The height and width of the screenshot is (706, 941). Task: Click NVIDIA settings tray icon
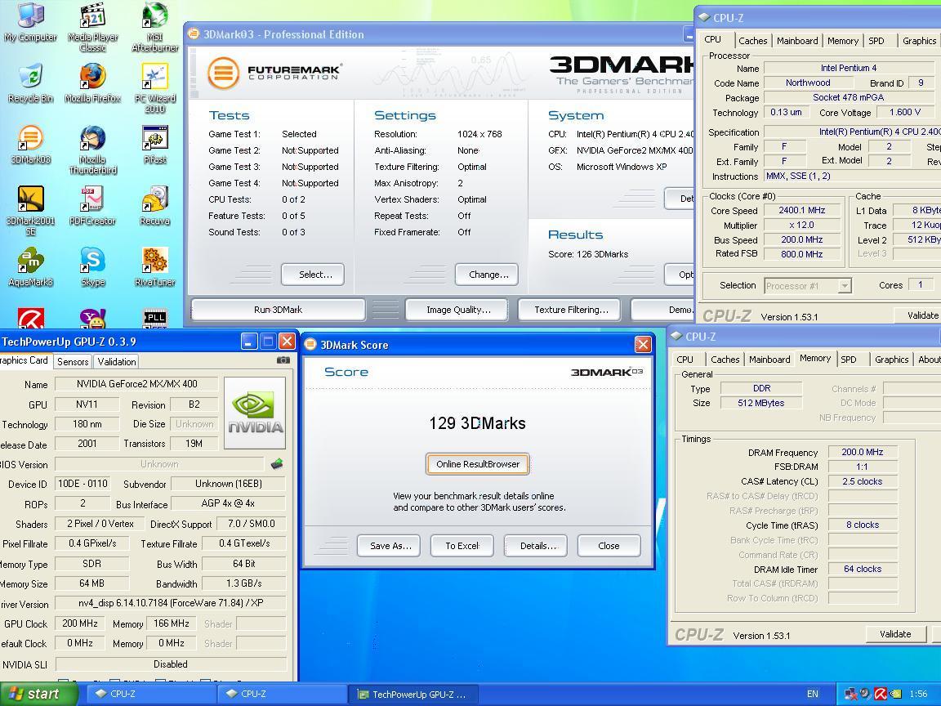(x=895, y=694)
